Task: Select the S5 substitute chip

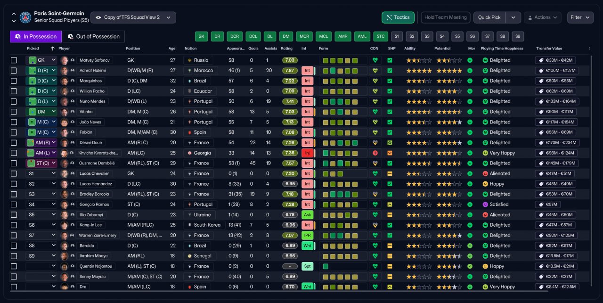Action: pos(457,36)
